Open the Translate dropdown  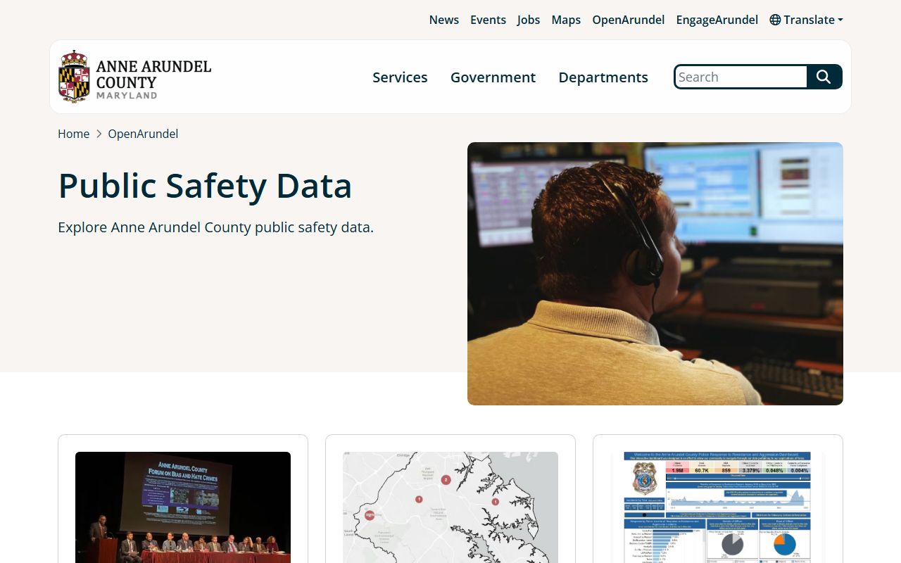[806, 20]
